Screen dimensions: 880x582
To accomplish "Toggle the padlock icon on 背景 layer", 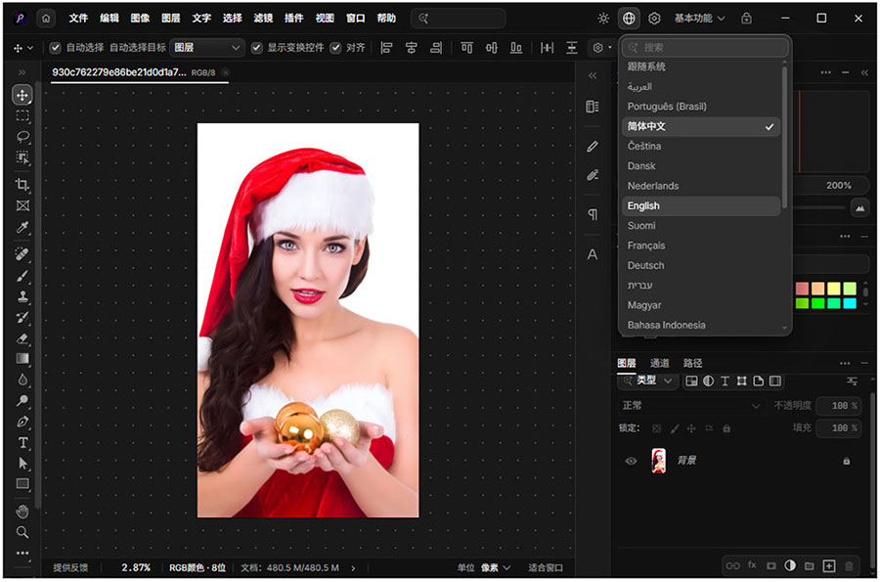I will click(x=847, y=462).
